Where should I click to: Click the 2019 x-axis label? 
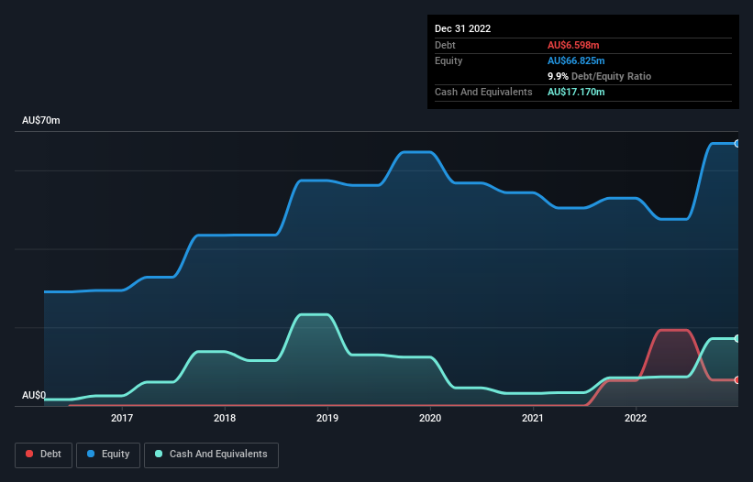click(327, 418)
